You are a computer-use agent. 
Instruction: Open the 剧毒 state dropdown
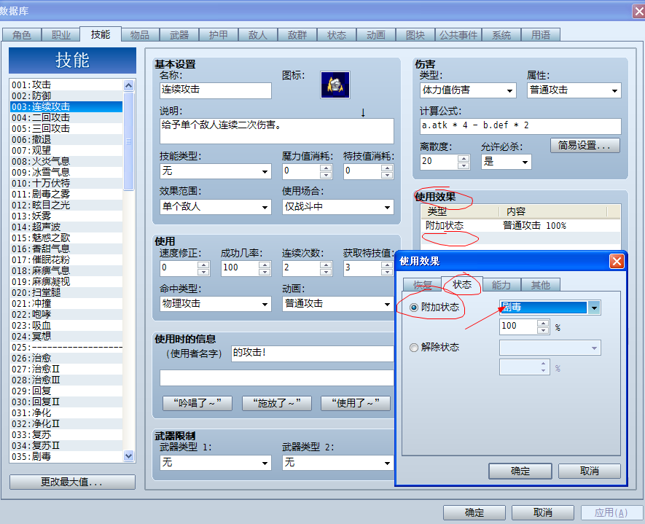click(x=594, y=308)
